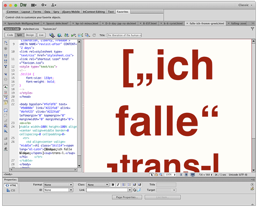Viewport: 258px width, 208px height.
Task: Open the ID dropdown in Properties
Action: pos(58,190)
